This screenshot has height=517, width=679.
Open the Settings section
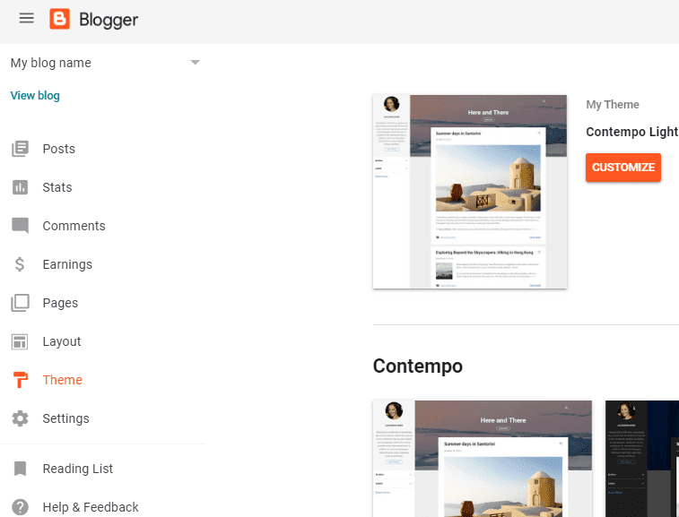click(65, 418)
